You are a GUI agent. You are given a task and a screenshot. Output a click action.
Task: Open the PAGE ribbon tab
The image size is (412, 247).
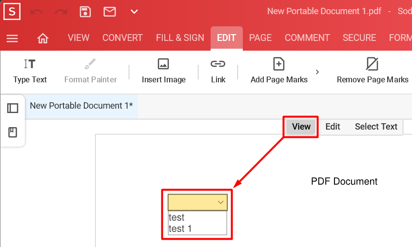point(260,38)
